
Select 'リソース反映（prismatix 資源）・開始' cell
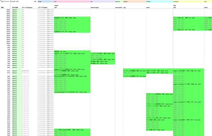coord(72,130)
